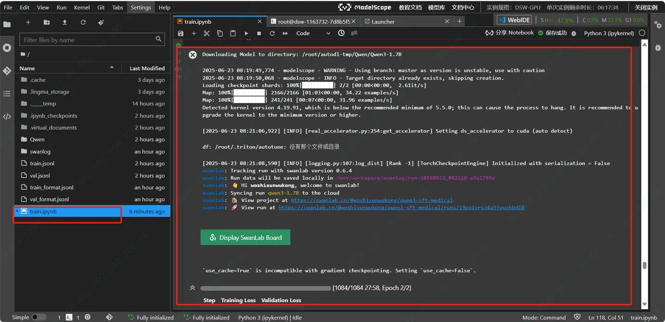
Task: Sort files by Last Modified column
Action: 147,68
